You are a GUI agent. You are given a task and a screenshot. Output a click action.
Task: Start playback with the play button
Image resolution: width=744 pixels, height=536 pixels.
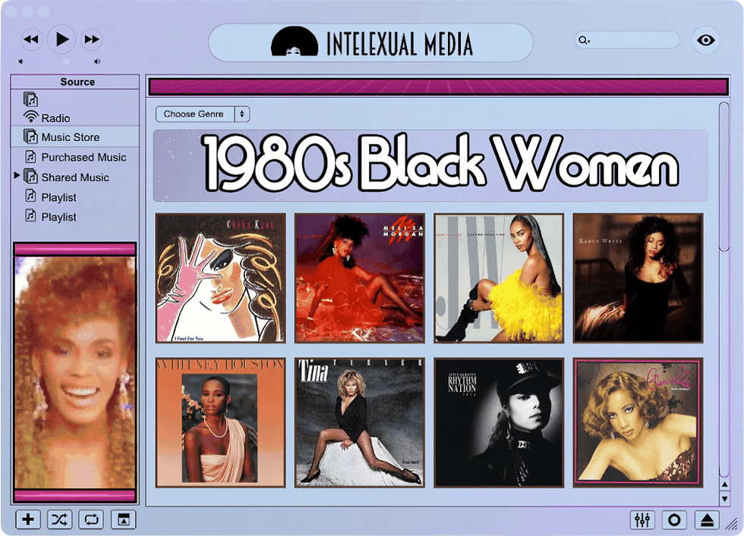(61, 39)
